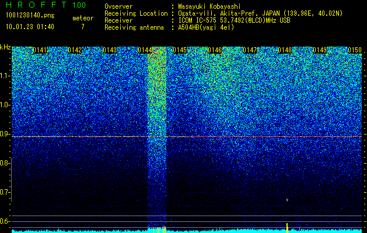
Task: Click the Ovserver label
Action: tap(118, 6)
